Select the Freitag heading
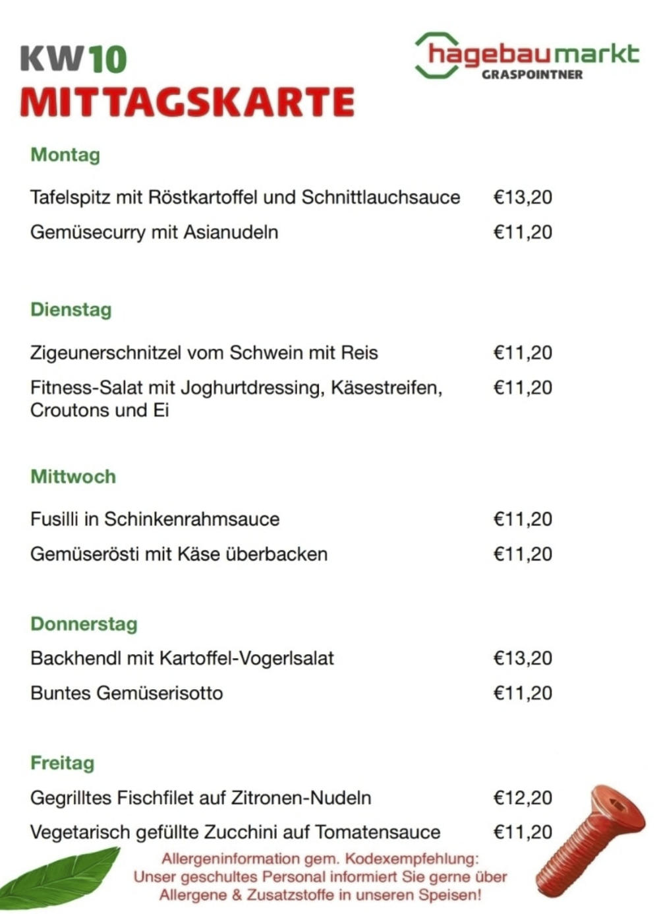Screen dimensions: 659x914 pos(63,763)
